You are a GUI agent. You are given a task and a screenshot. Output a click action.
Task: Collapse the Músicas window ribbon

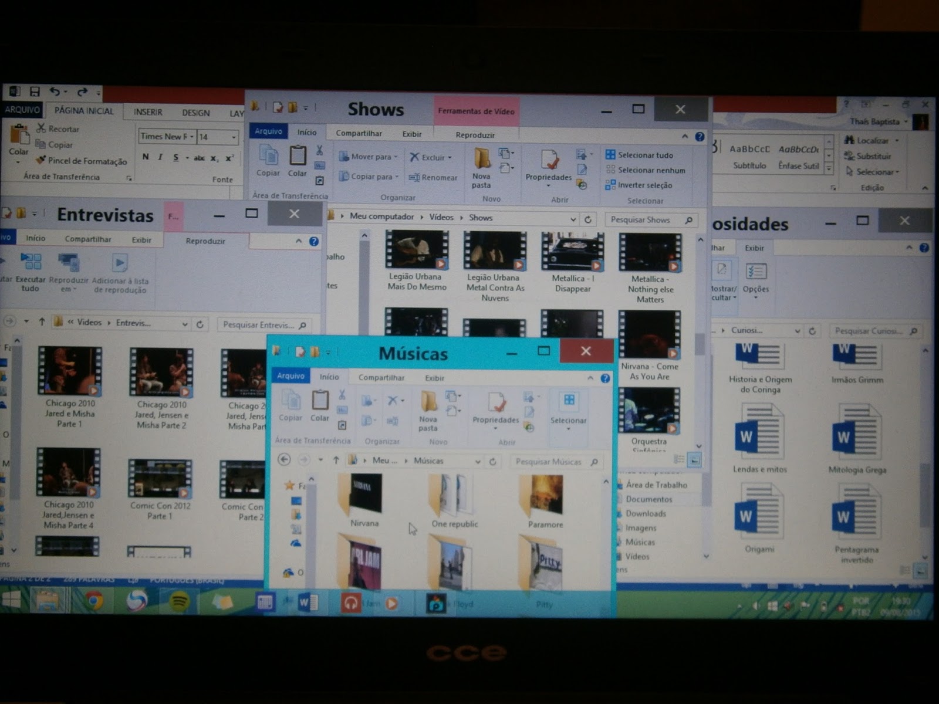point(590,378)
